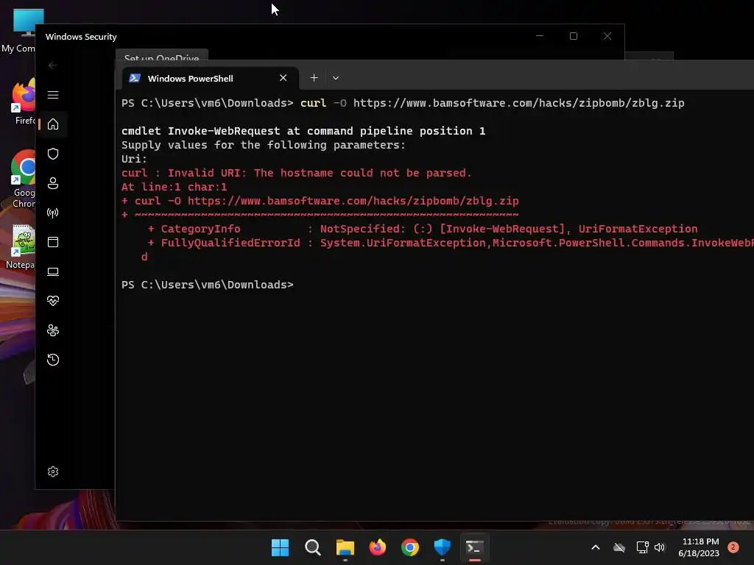This screenshot has width=754, height=565.
Task: Open Windows Security settings gear
Action: pyautogui.click(x=53, y=472)
